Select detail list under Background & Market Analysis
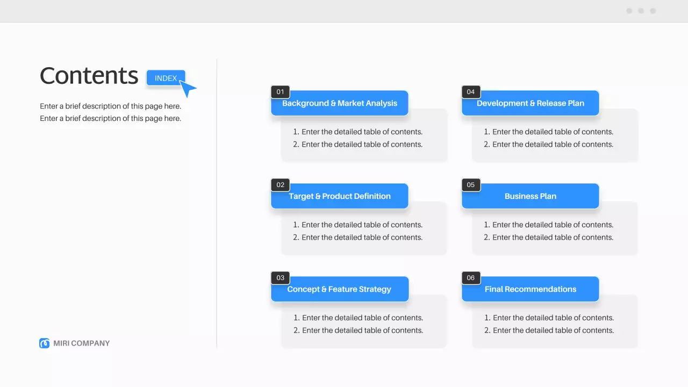This screenshot has height=387, width=688. (x=357, y=138)
